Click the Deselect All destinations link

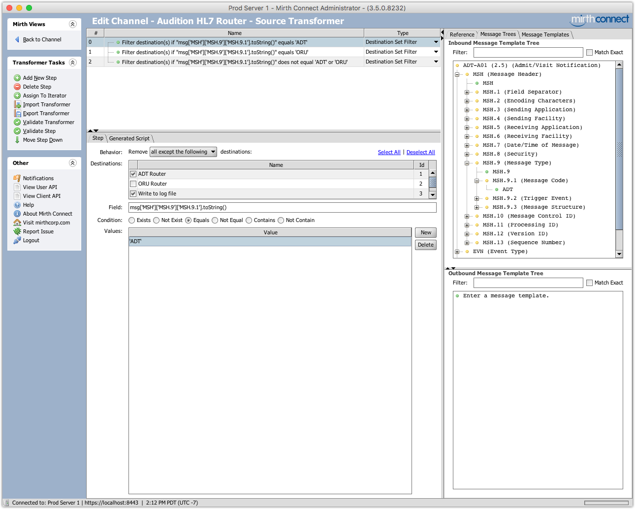coord(420,152)
